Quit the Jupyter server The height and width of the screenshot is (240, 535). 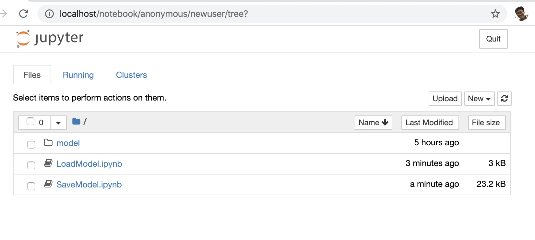click(493, 39)
